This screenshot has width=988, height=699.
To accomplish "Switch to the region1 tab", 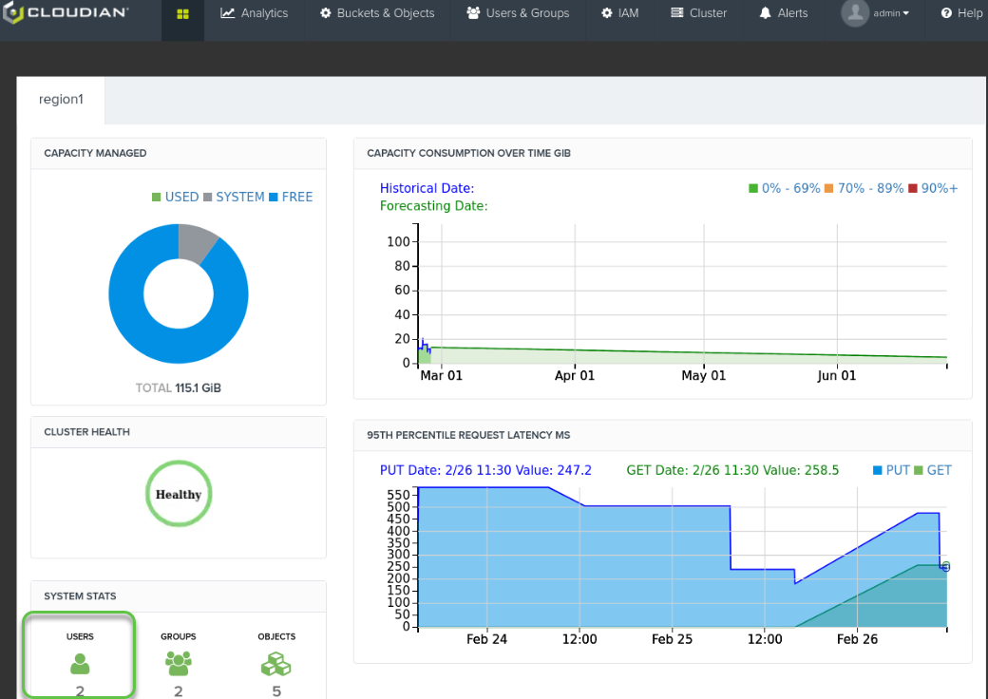I will pos(61,100).
